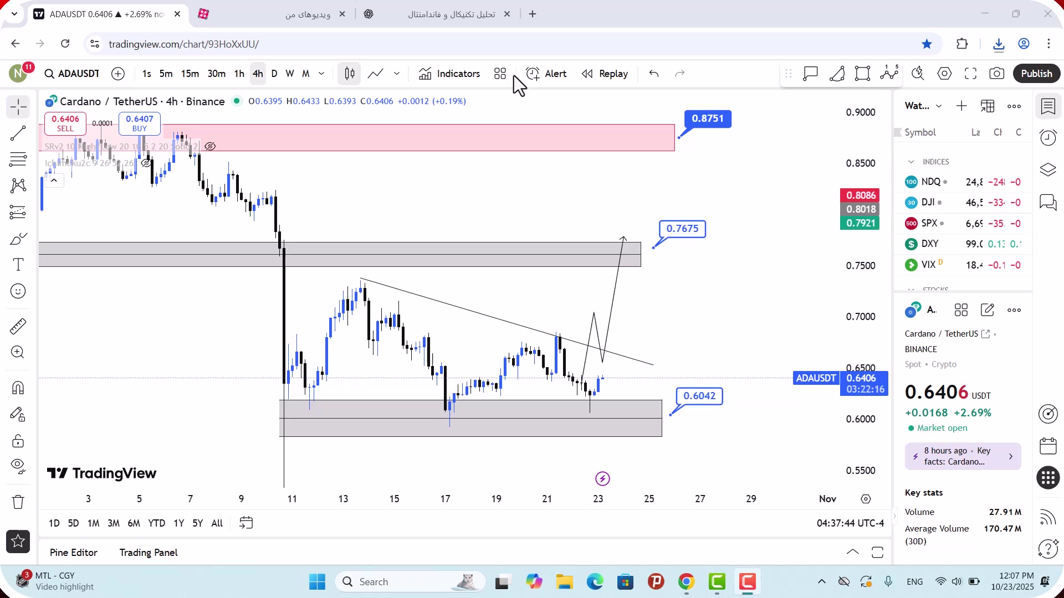Activate the zoom in tool

(18, 352)
